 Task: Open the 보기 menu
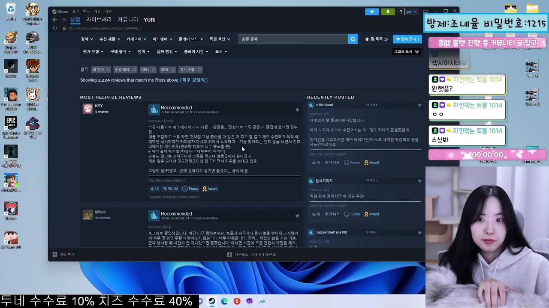75,12
